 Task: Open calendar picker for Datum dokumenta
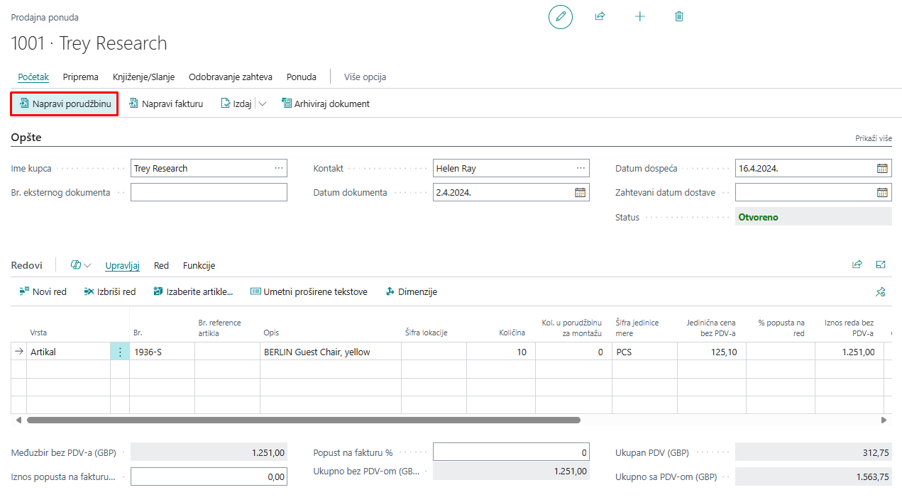580,192
